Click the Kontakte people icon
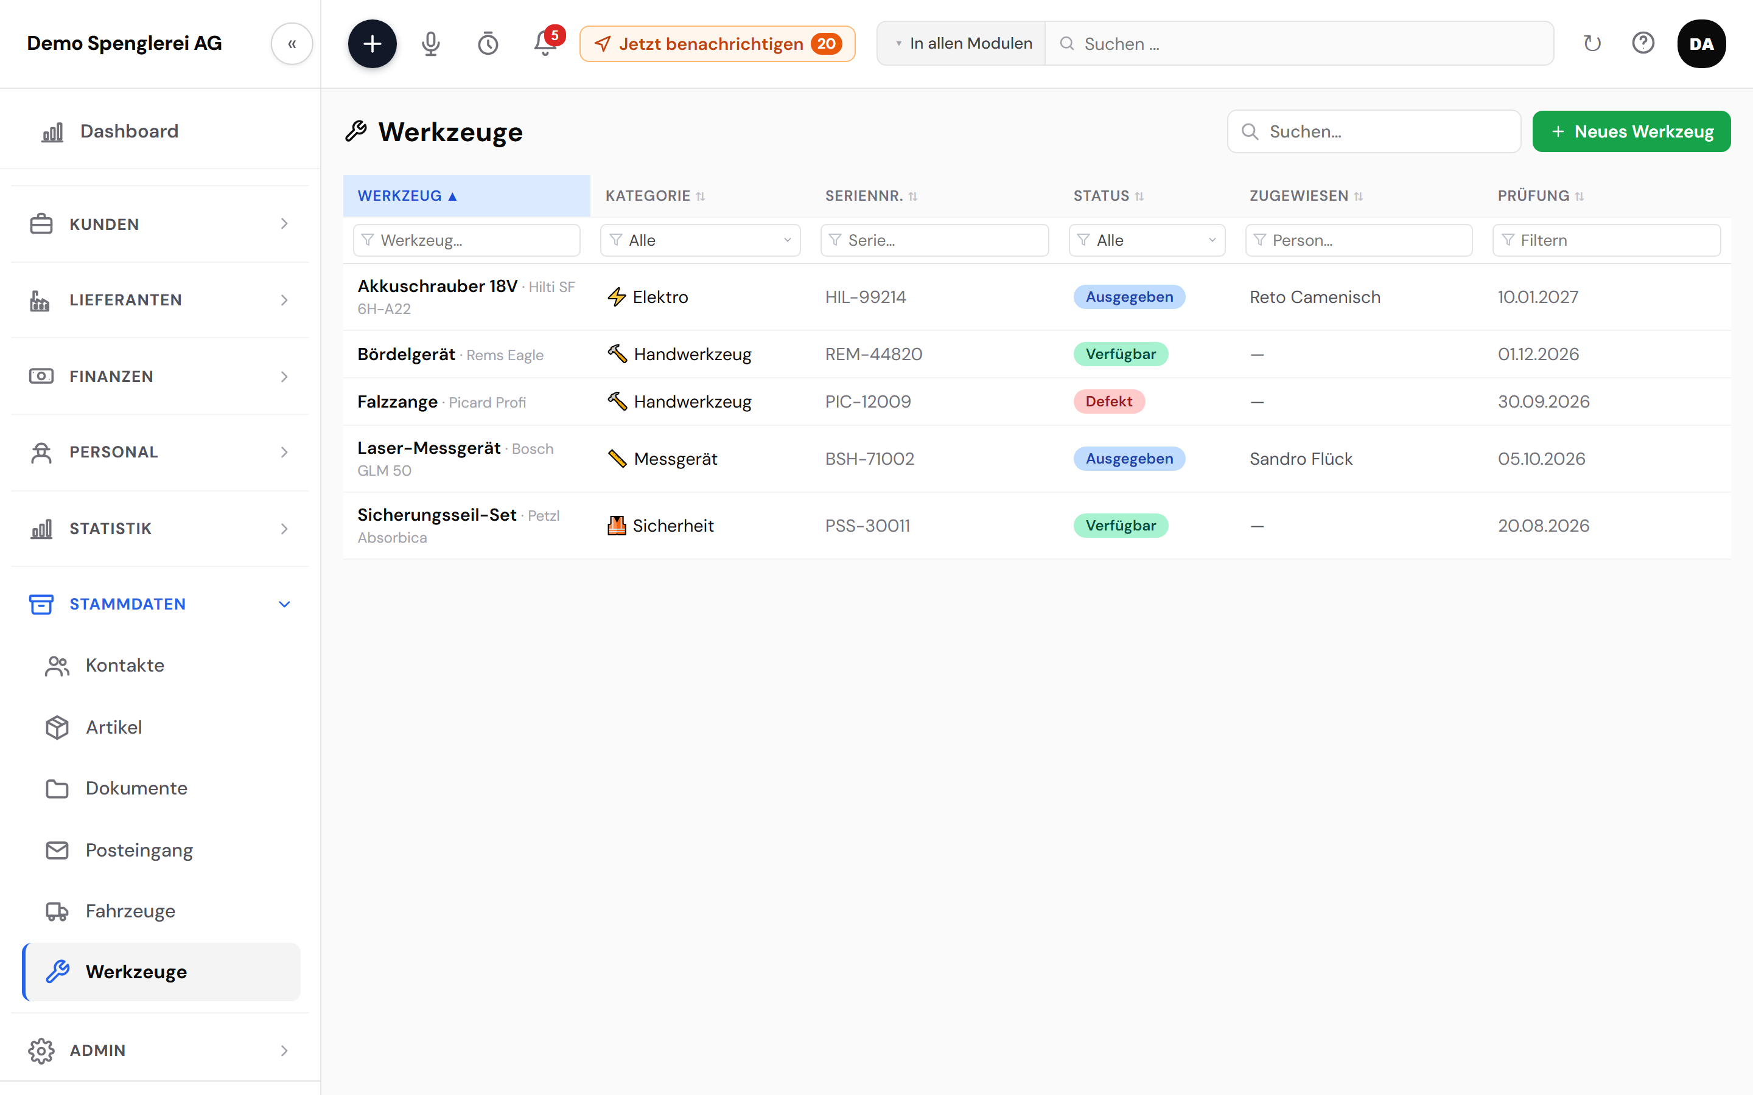 pyautogui.click(x=57, y=666)
